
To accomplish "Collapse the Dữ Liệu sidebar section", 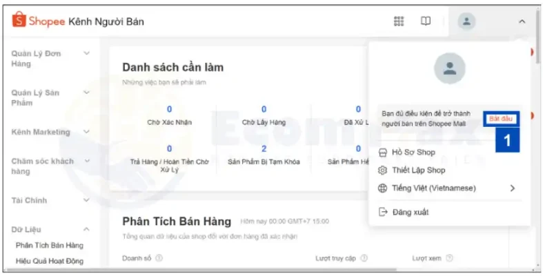I will pos(86,229).
